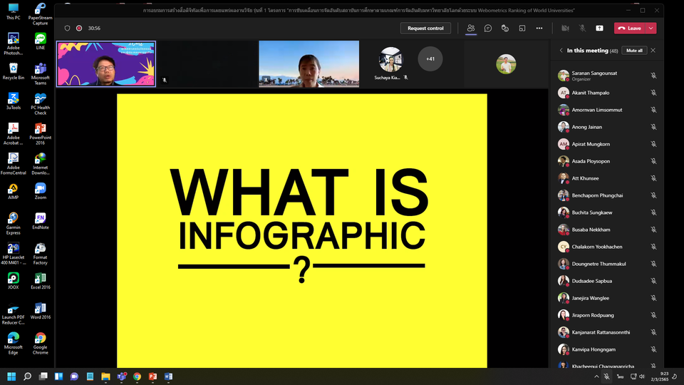Open Excel 2016 desktop icon

coord(40,281)
